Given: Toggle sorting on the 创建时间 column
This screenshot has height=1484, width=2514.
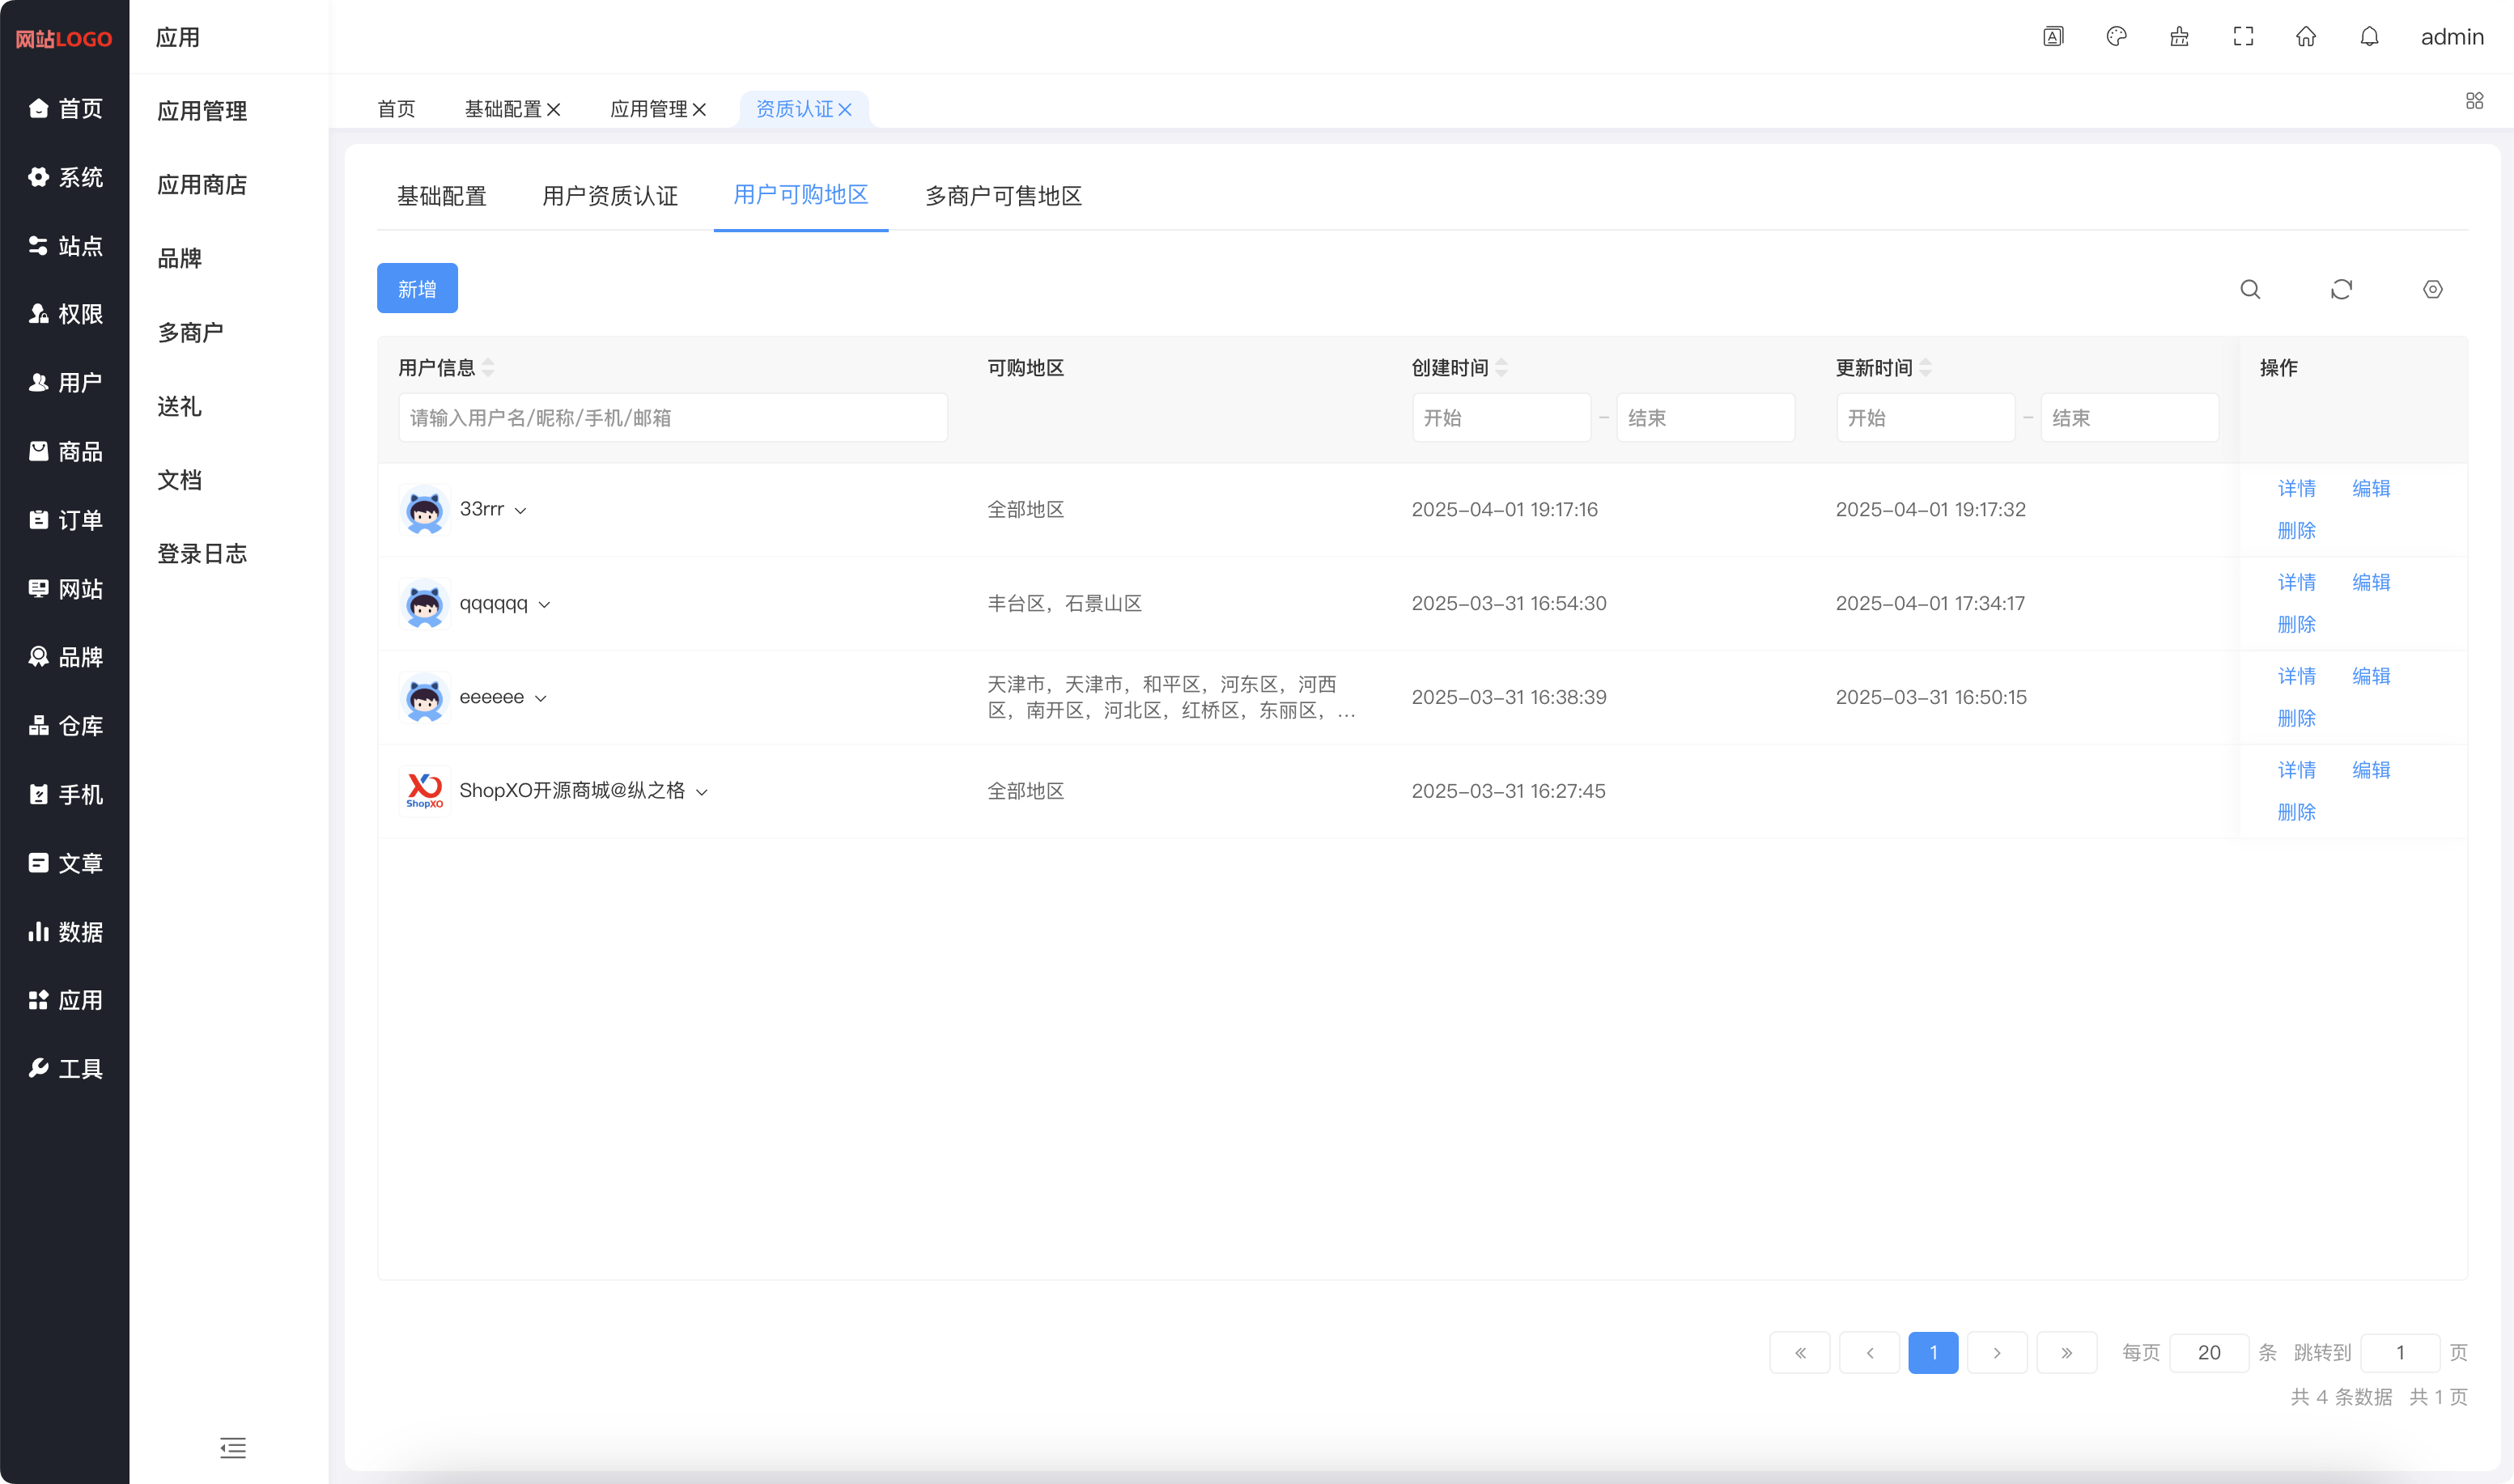Looking at the screenshot, I should click(x=1504, y=367).
